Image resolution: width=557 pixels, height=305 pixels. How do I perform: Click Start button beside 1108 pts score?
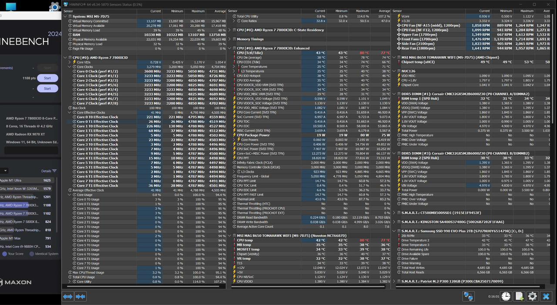coord(47,78)
